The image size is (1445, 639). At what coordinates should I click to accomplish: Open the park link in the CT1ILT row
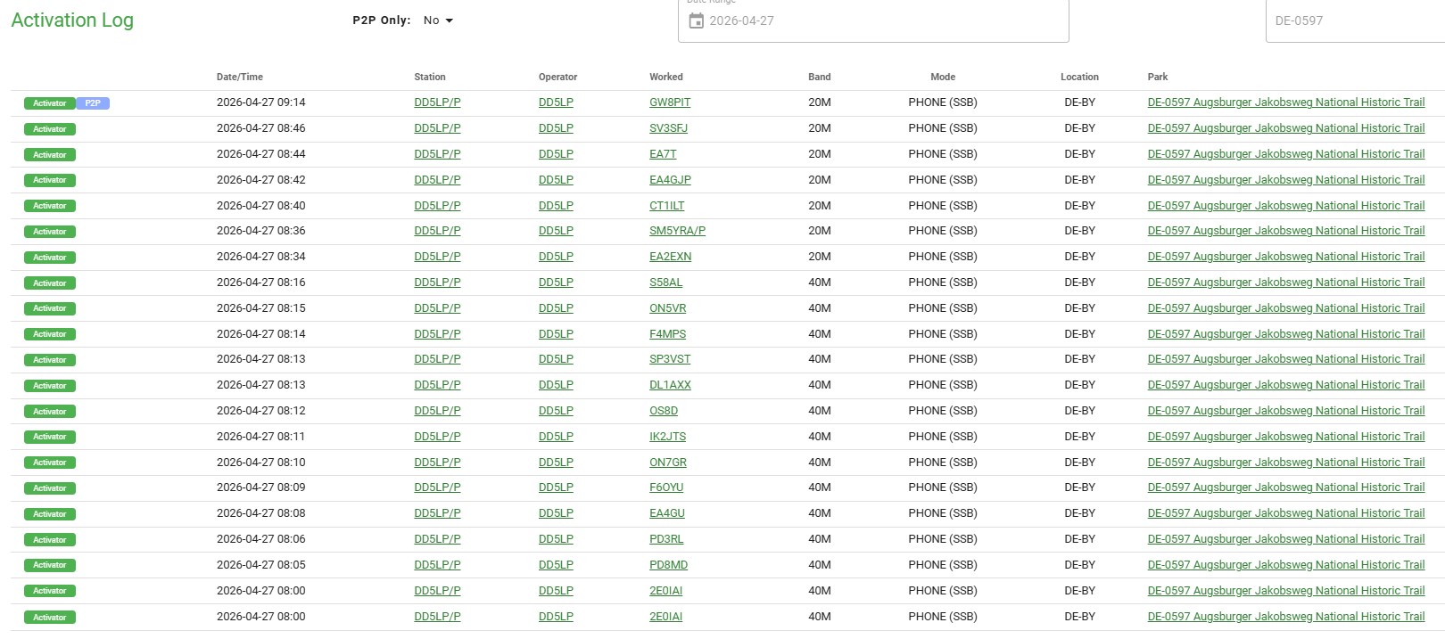tap(1285, 206)
